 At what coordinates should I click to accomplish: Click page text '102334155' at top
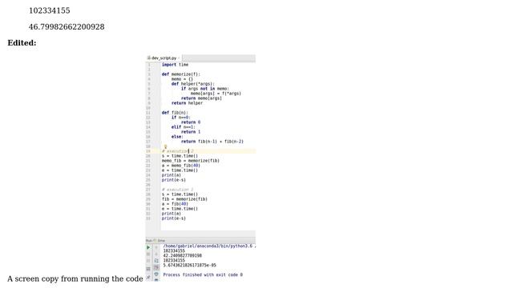(x=50, y=10)
